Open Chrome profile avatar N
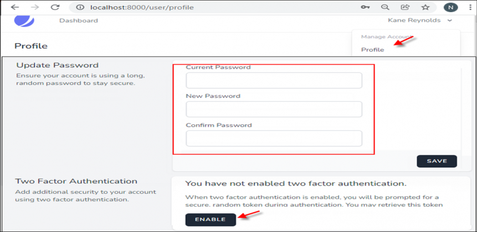Screen dimensions: 477x232 450,7
